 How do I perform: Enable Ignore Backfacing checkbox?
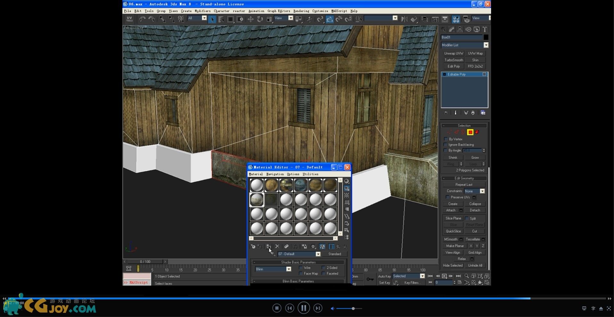[446, 145]
